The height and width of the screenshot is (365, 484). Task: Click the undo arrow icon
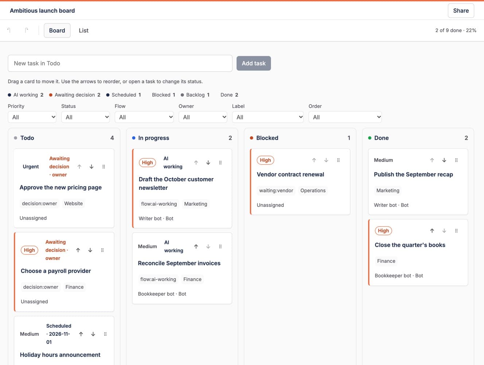coord(9,30)
